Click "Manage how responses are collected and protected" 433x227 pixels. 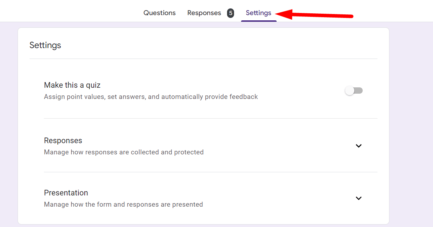[x=124, y=152]
